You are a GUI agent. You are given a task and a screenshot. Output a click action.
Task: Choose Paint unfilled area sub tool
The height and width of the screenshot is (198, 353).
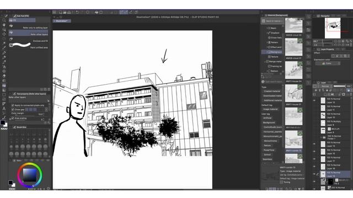tap(28, 46)
